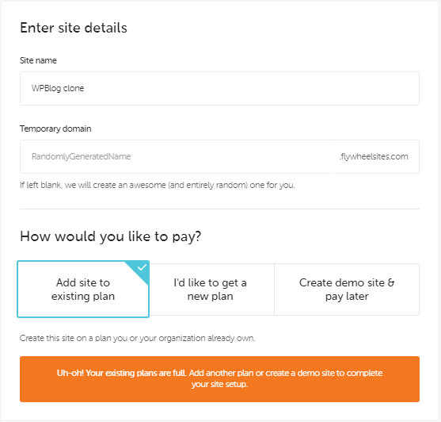Click the If left blank helper text

tap(158, 186)
